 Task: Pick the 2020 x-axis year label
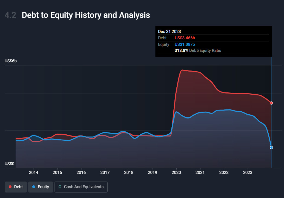click(x=176, y=172)
